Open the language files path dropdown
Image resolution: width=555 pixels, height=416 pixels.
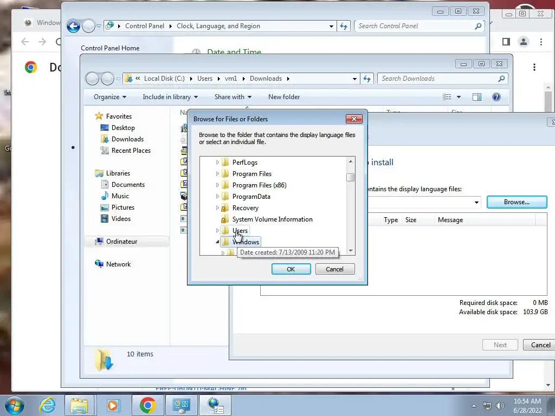476,203
